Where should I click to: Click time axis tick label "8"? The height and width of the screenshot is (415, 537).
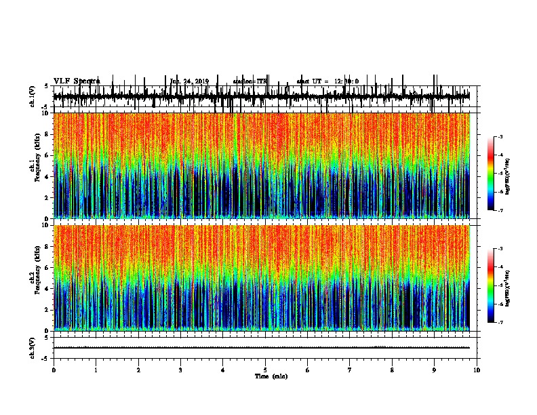(x=392, y=370)
